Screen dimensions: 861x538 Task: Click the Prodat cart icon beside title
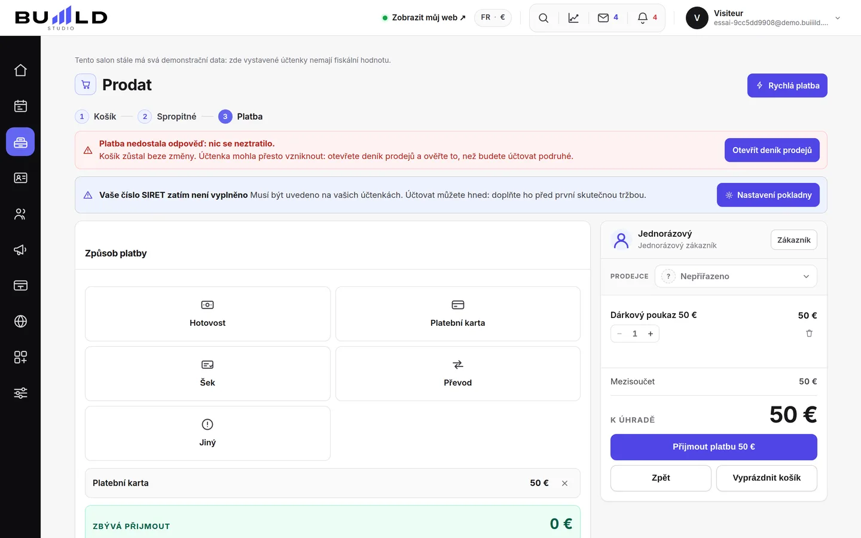86,84
